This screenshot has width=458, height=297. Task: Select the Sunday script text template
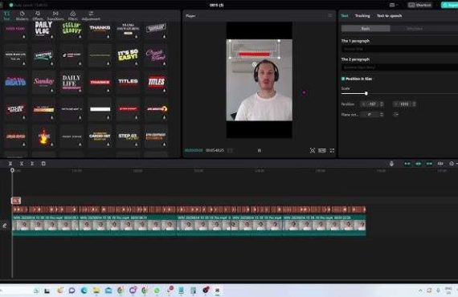tap(43, 82)
